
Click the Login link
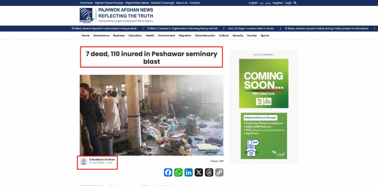tap(288, 3)
